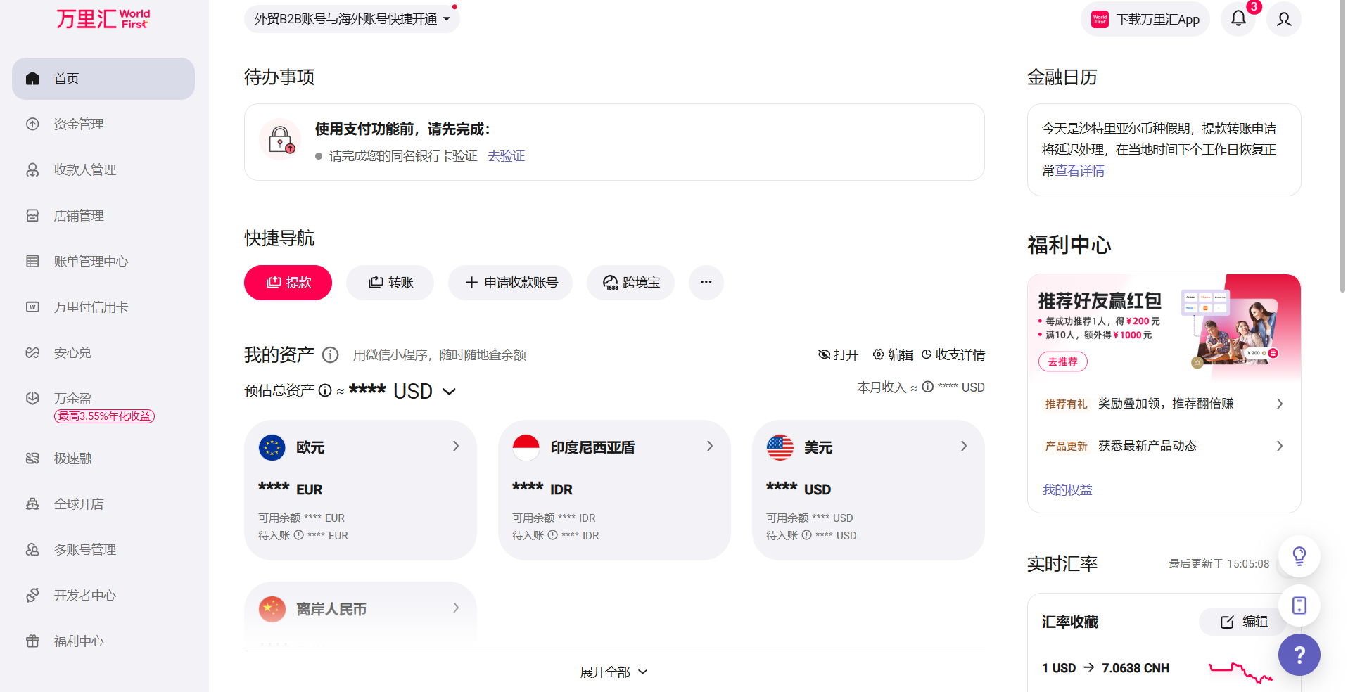This screenshot has height=692, width=1348.
Task: Click the info icon for 待入账 USD
Action: coord(806,535)
